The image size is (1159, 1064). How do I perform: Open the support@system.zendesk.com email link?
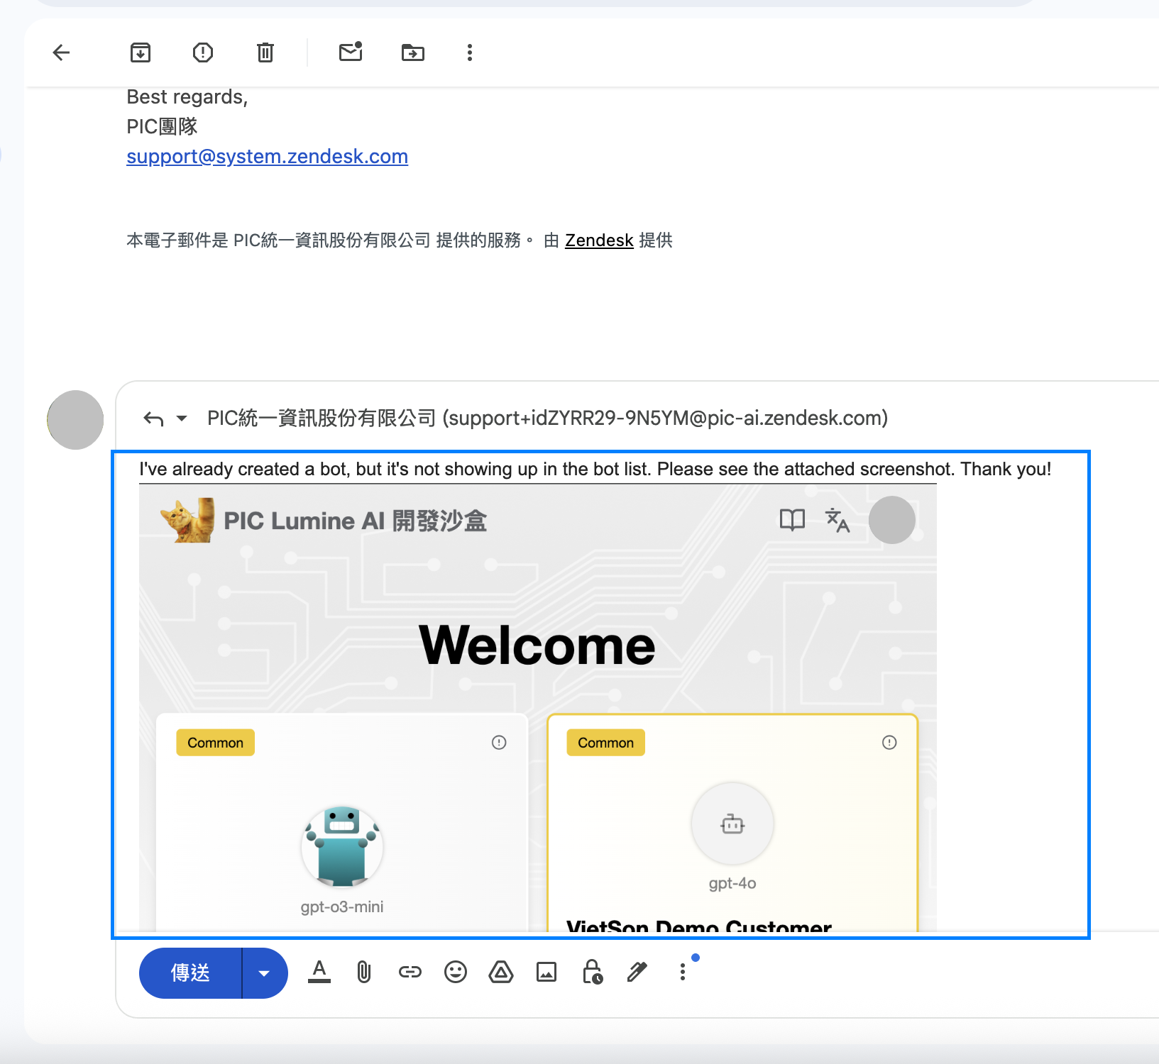point(267,156)
